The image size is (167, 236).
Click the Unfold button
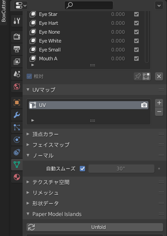point(95,227)
